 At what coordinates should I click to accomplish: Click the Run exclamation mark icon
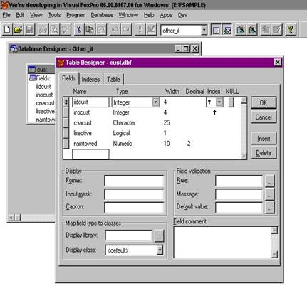[x=140, y=30]
